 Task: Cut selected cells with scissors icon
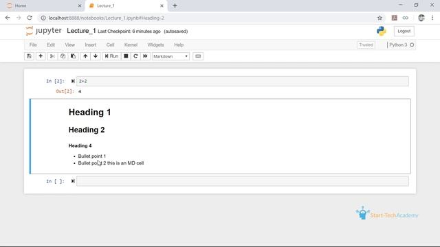[x=52, y=56]
